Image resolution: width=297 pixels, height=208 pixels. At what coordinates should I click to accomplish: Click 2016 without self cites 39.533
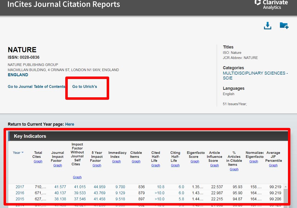80,193
